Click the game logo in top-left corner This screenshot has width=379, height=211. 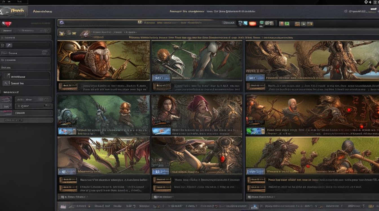pos(14,11)
